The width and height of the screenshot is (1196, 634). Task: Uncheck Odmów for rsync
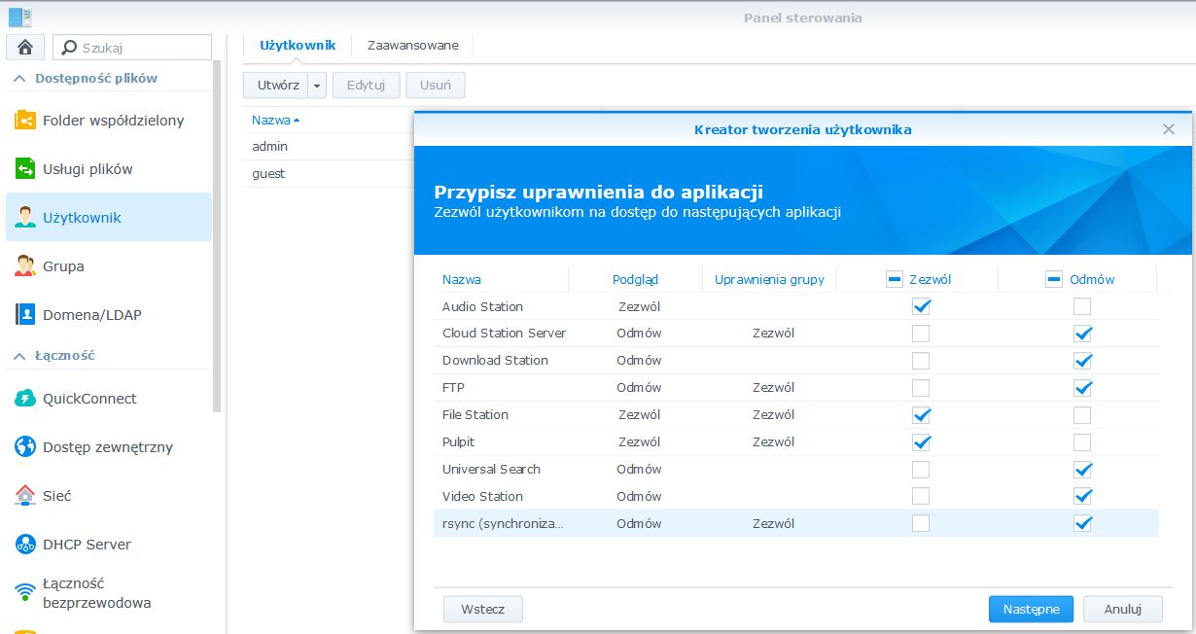(1082, 523)
